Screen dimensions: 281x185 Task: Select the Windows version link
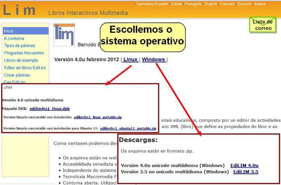coord(154,60)
